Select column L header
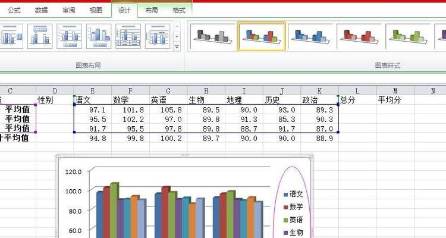The image size is (446, 238). (x=357, y=91)
